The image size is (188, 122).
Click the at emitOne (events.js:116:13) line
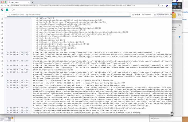[x=48, y=38]
